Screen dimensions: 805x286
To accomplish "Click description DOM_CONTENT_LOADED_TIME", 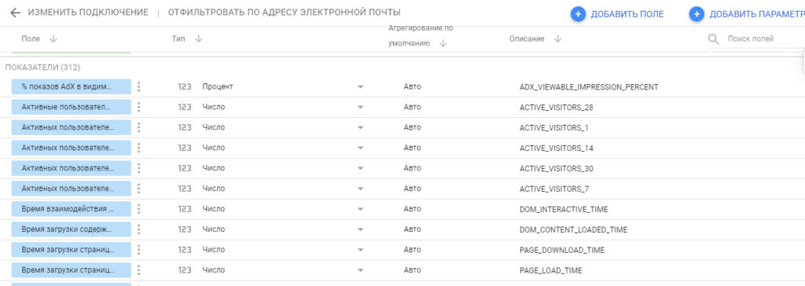I will 573,229.
